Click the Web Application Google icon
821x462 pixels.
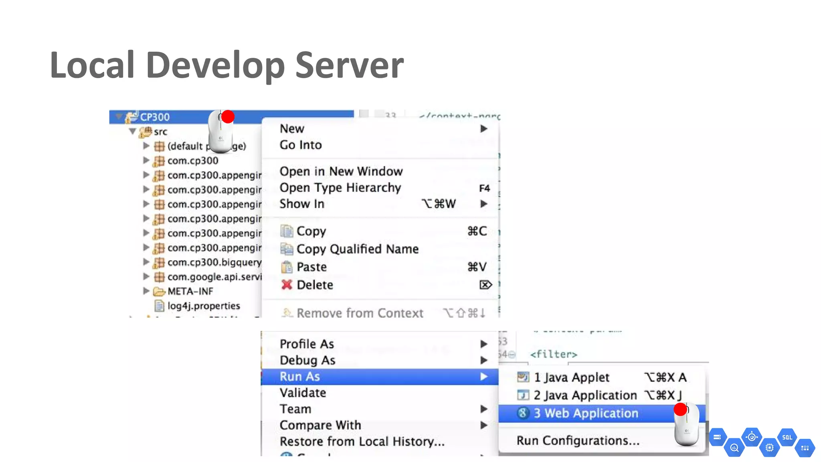tap(523, 413)
